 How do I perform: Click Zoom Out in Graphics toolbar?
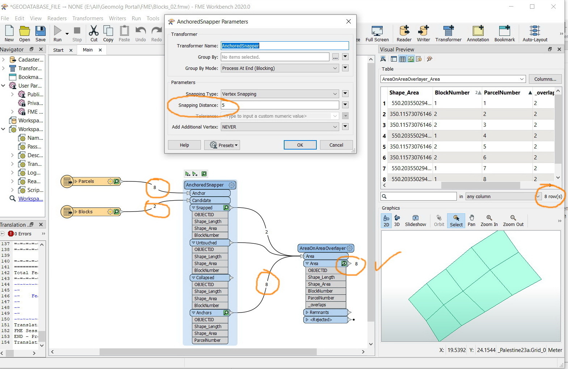click(513, 221)
